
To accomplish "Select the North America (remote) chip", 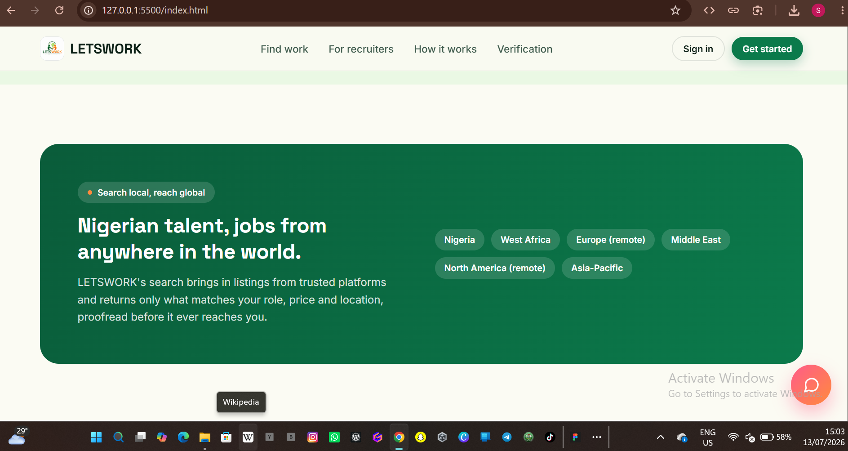I will pos(495,268).
